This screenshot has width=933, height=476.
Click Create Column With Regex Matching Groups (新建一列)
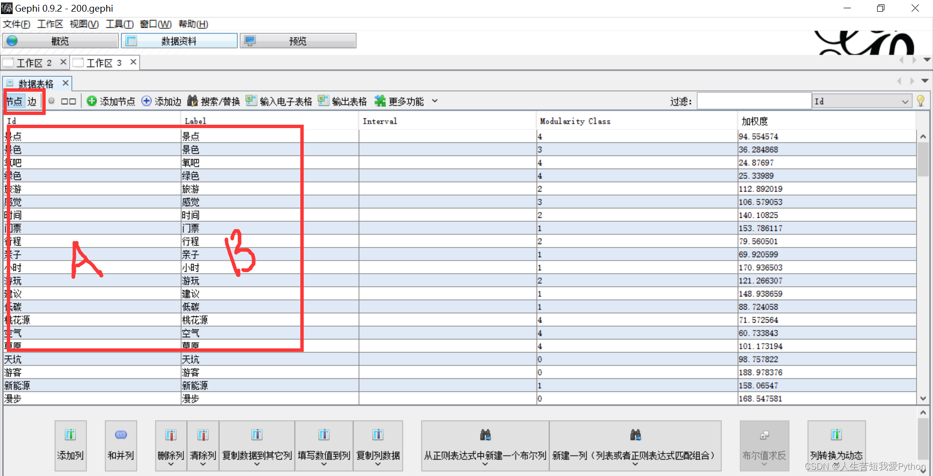coord(635,446)
